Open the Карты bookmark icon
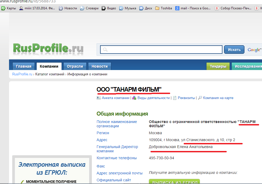Screen dimensions: 262x184 [3, 8]
